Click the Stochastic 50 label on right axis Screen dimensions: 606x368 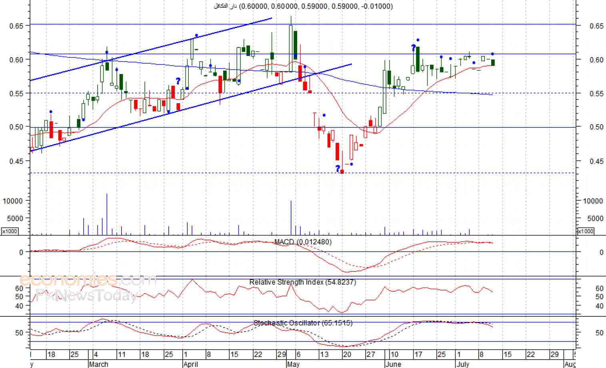599,333
